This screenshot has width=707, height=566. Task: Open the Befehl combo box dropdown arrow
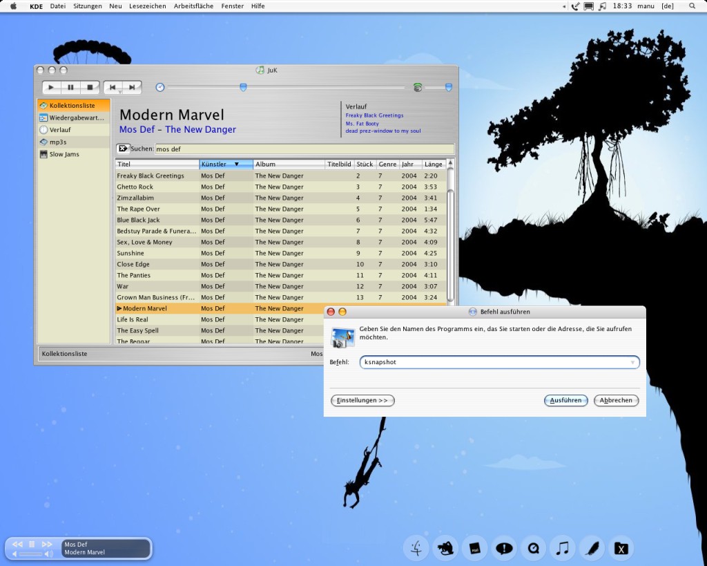tap(632, 362)
